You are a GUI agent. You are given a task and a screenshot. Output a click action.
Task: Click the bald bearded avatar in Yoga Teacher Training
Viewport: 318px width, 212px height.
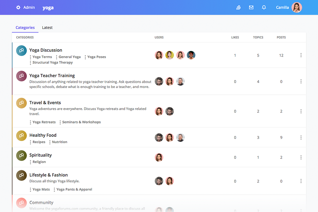click(180, 81)
